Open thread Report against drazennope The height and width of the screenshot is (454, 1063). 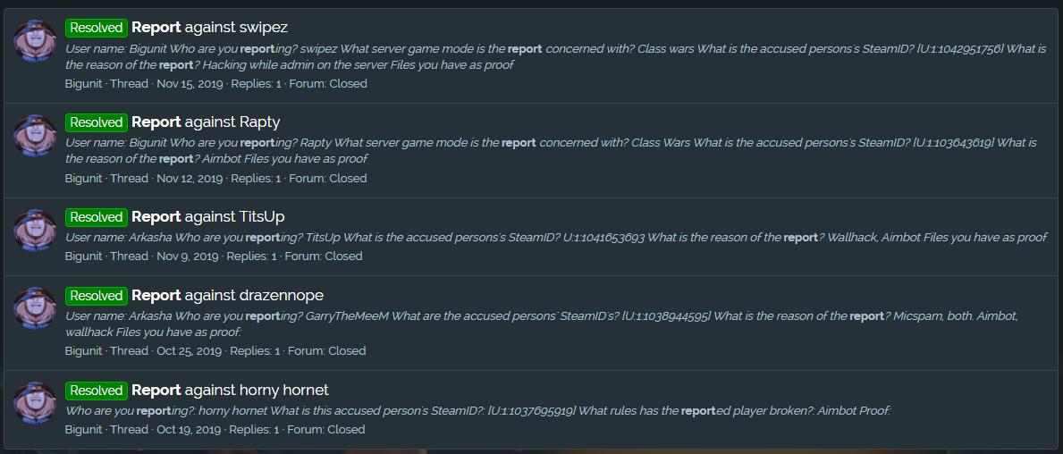pos(227,296)
